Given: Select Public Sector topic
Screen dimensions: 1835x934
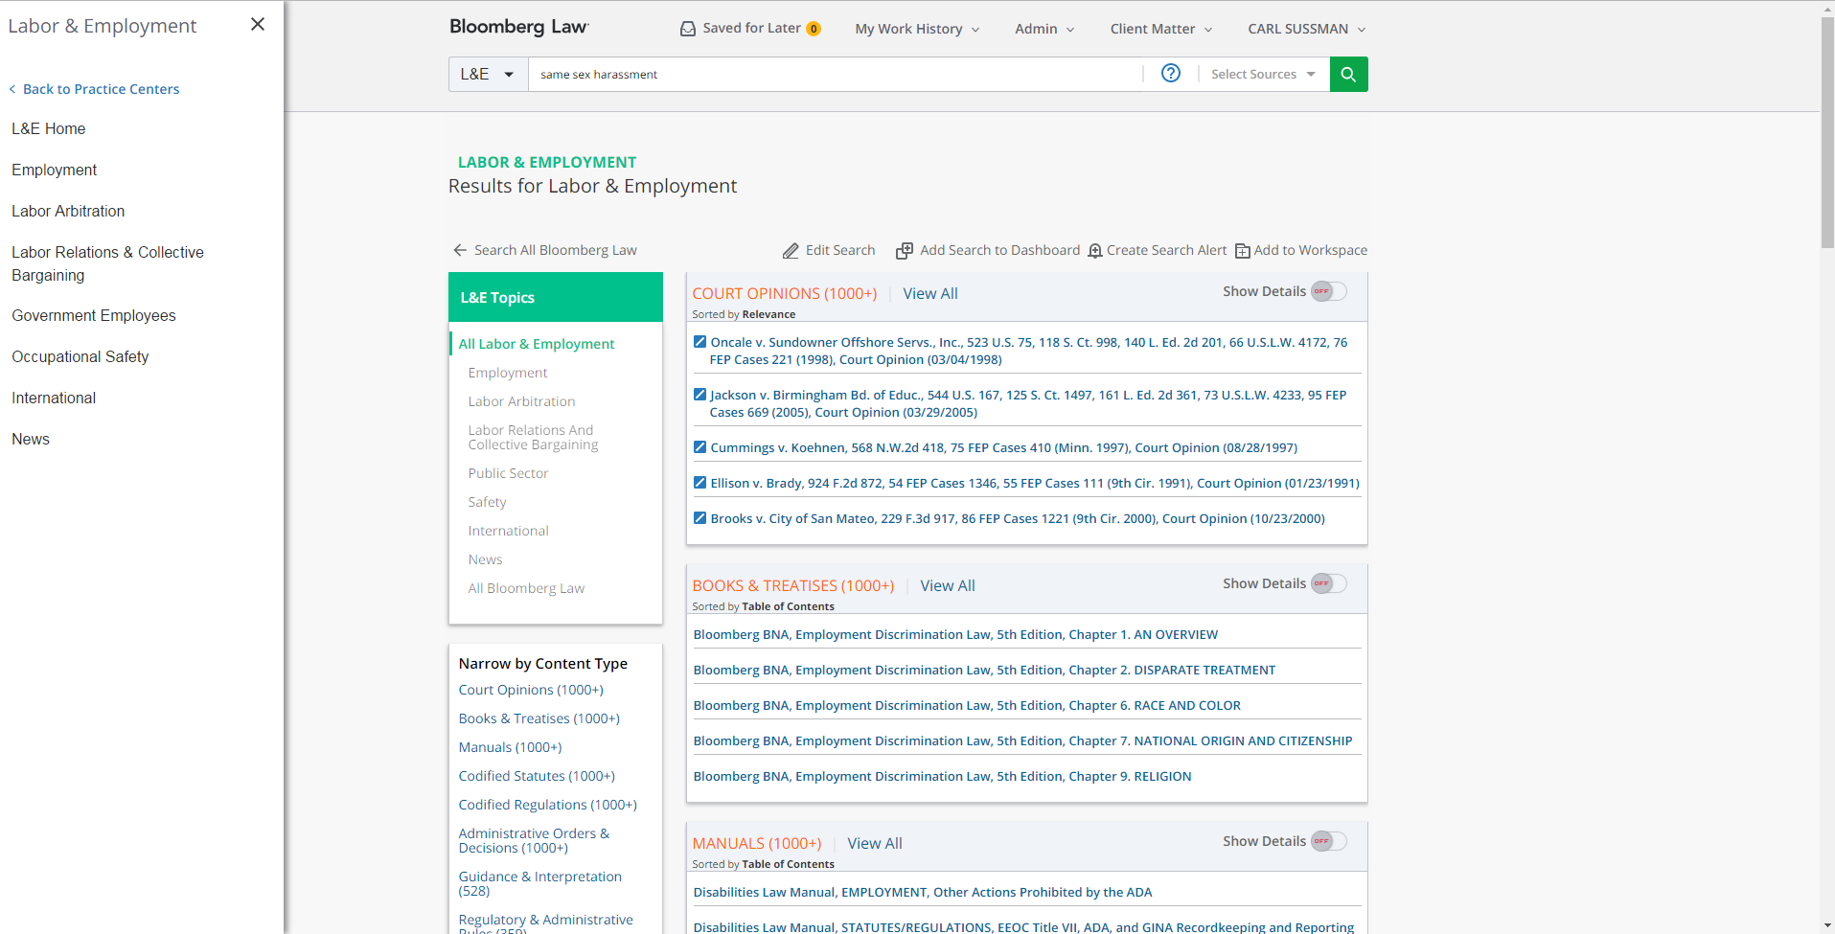Looking at the screenshot, I should pos(508,473).
